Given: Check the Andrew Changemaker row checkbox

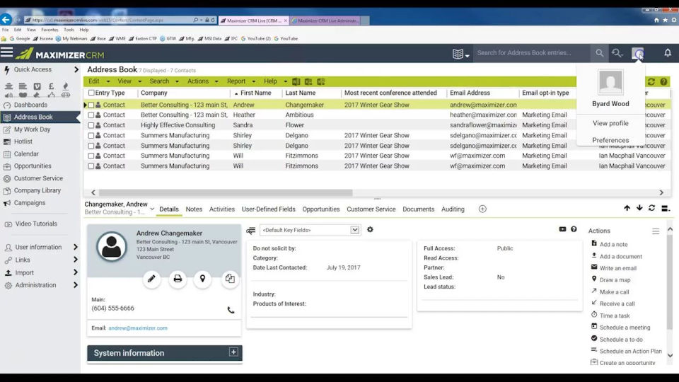Looking at the screenshot, I should pyautogui.click(x=91, y=105).
